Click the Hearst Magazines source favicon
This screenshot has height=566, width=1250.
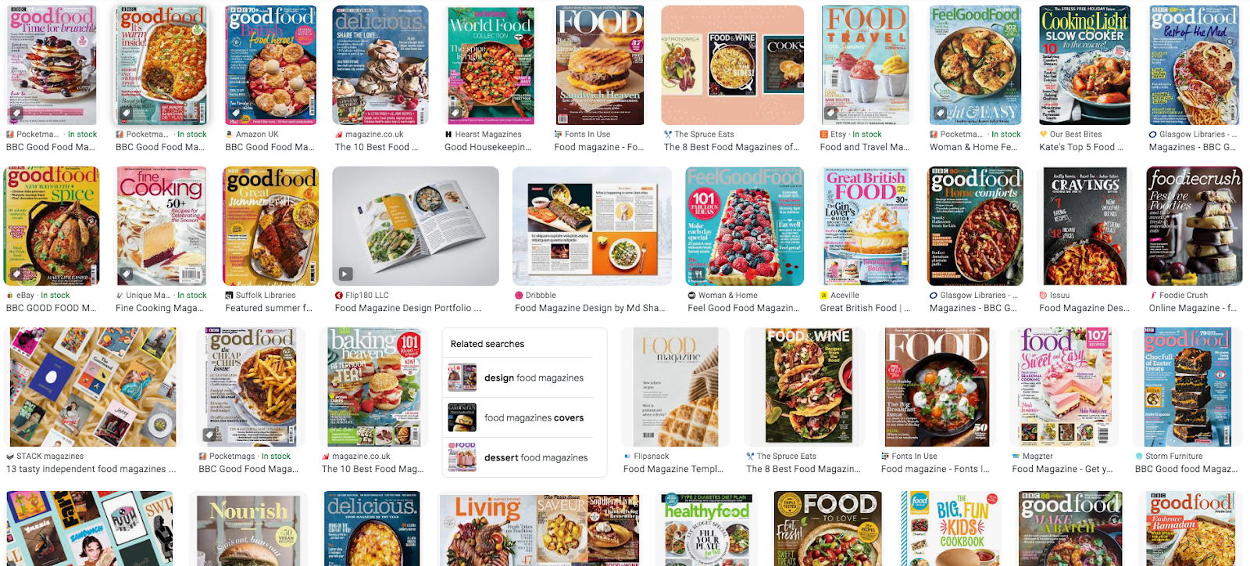448,134
